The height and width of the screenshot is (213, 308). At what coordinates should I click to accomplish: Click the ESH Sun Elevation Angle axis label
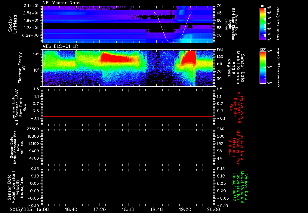click(x=231, y=24)
